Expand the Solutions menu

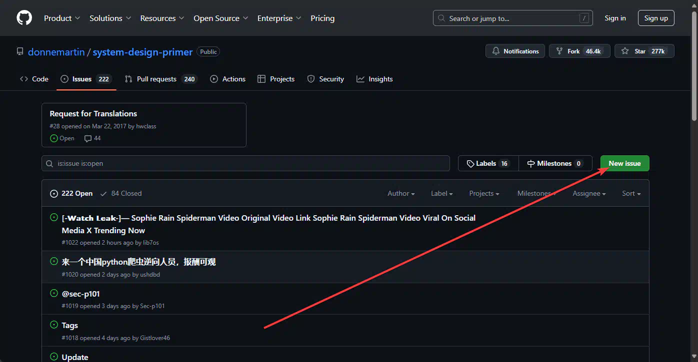click(110, 18)
